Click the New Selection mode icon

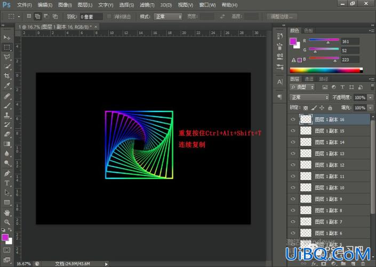pyautogui.click(x=29, y=17)
